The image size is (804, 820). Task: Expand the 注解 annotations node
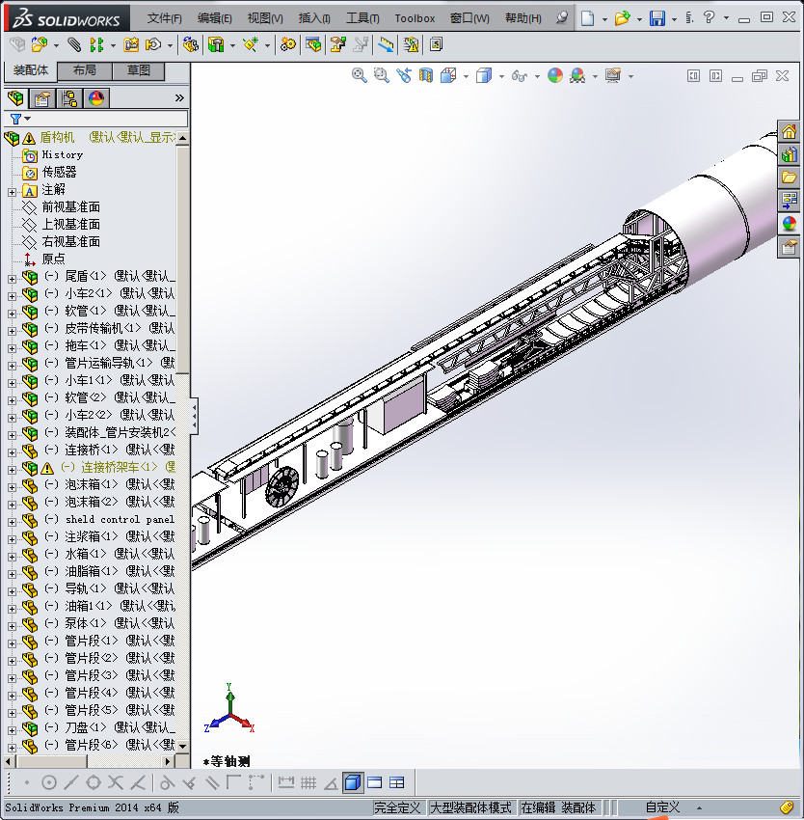12,192
